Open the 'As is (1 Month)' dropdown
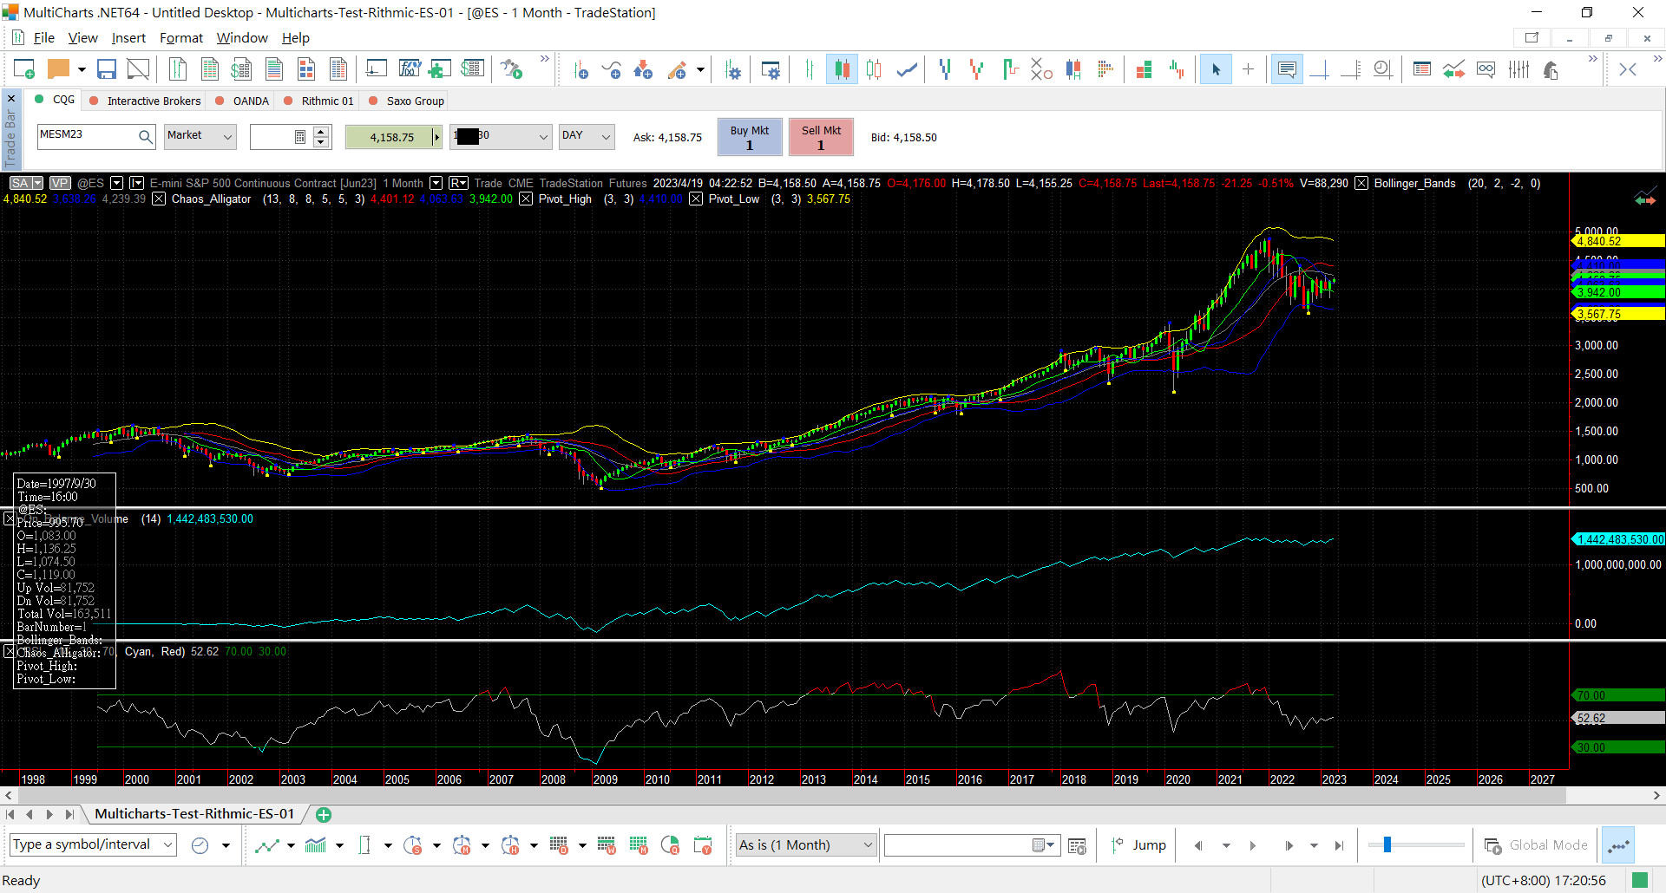The height and width of the screenshot is (893, 1666). point(806,844)
